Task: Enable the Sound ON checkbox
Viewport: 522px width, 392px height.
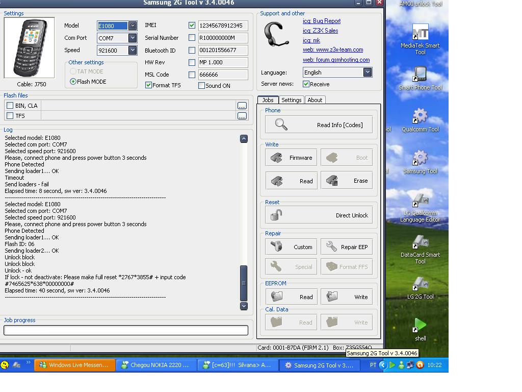Action: point(201,86)
